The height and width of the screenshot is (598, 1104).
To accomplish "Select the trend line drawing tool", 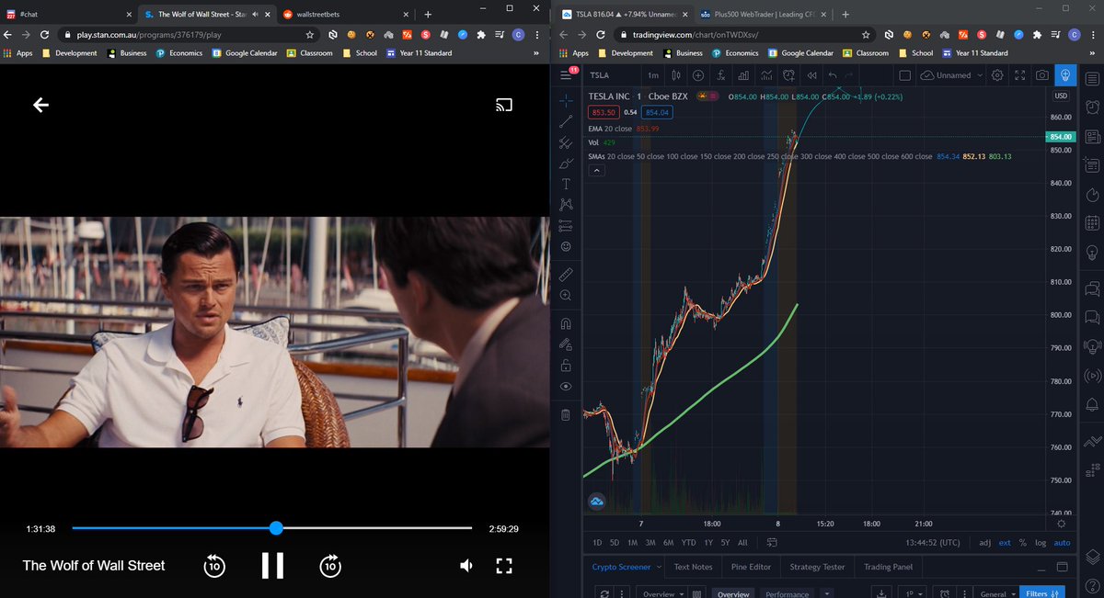I will 565,120.
